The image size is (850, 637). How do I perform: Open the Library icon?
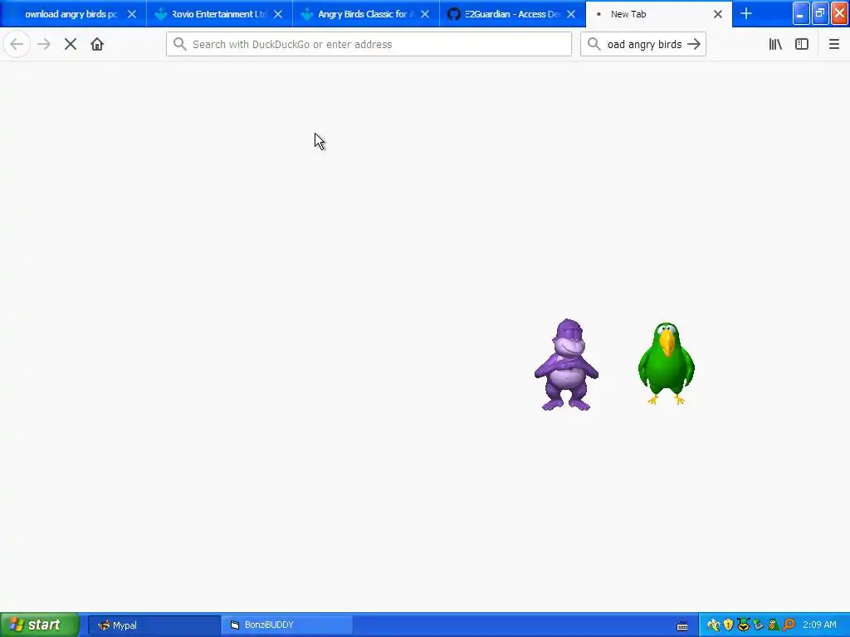pos(775,44)
